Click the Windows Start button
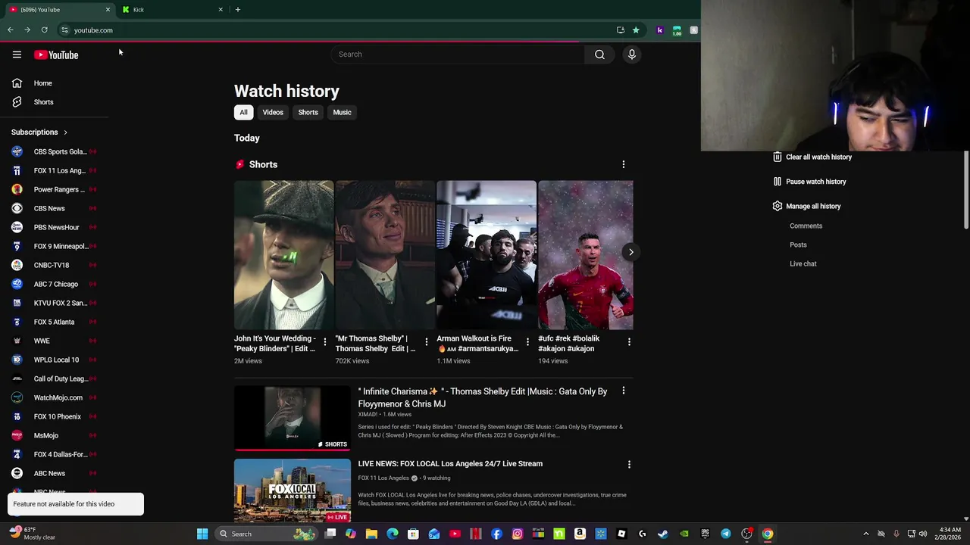 tap(202, 534)
